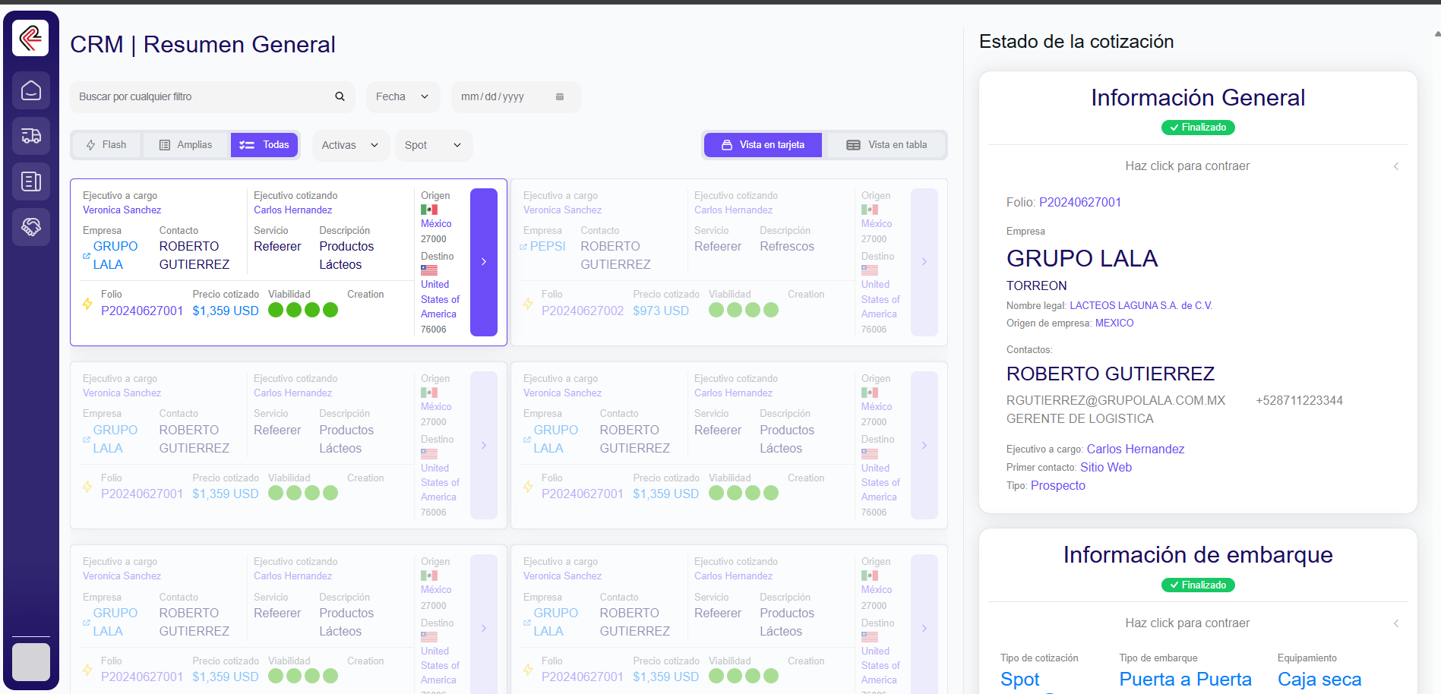The image size is (1441, 694).
Task: Click the purple arrow on first card
Action: tap(484, 262)
